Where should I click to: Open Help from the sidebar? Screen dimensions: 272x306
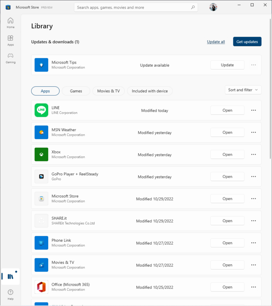[x=11, y=294]
